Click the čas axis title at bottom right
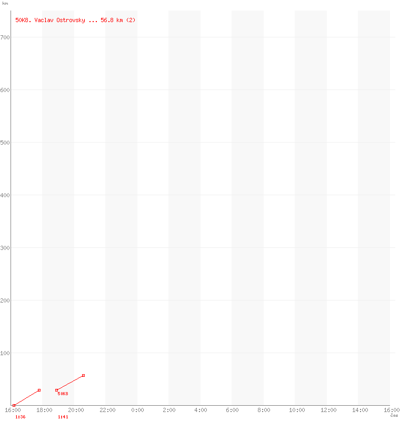Screen dimensions: 400x421 click(x=394, y=415)
